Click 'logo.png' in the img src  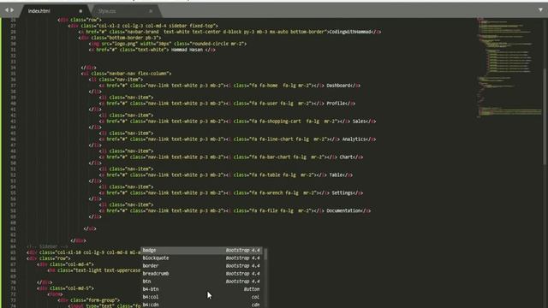tap(126, 44)
